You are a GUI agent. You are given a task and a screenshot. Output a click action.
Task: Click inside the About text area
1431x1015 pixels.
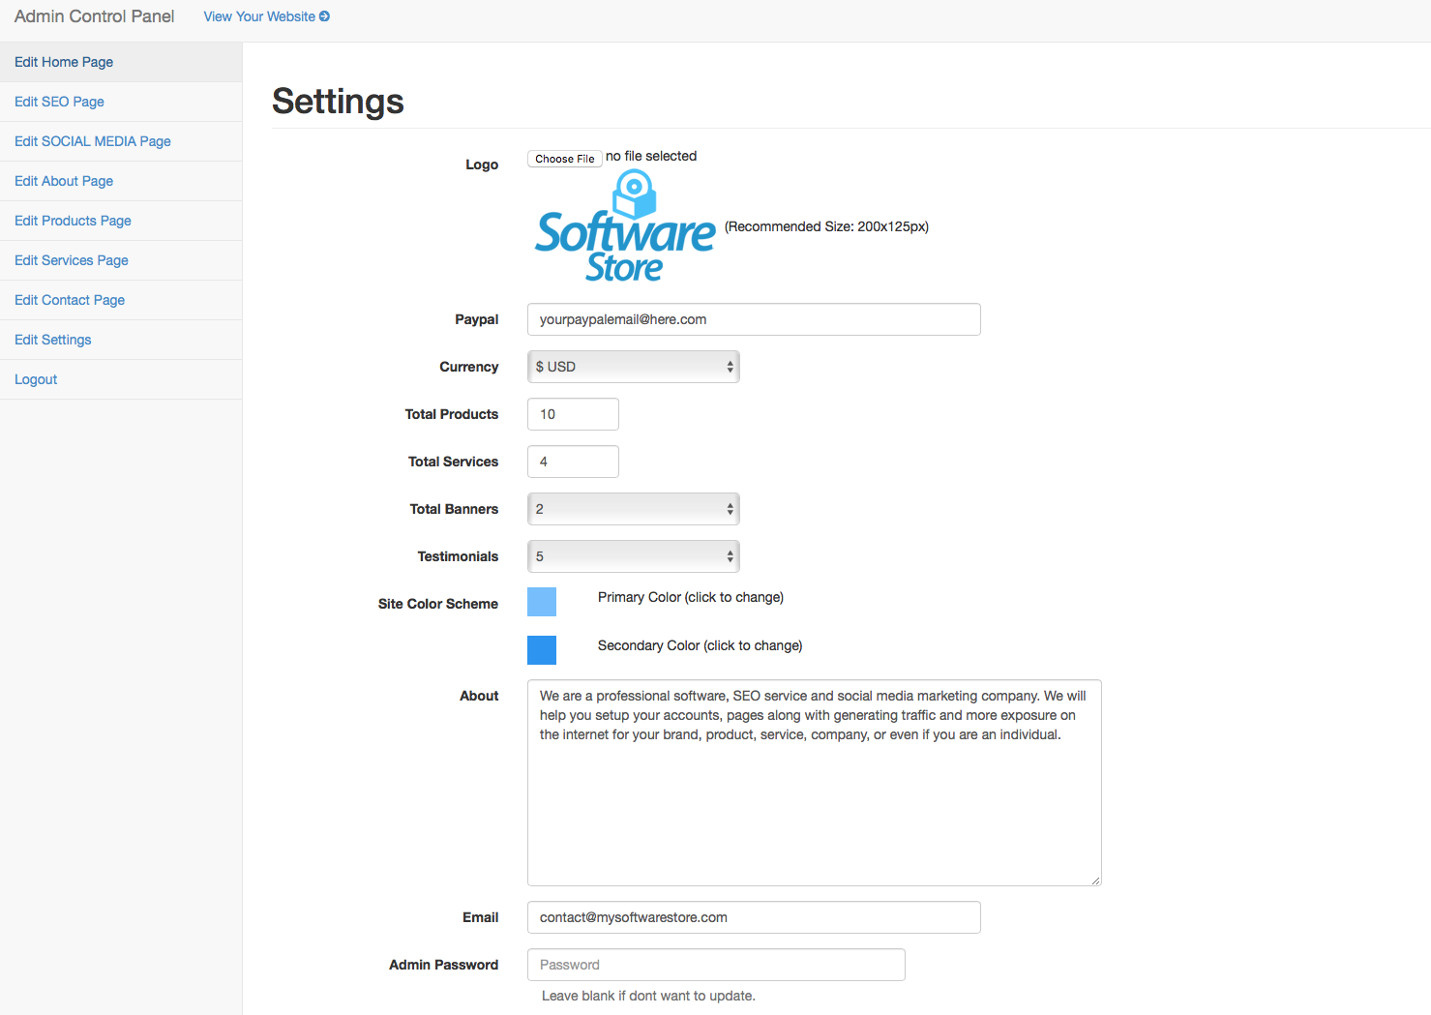[x=815, y=783]
